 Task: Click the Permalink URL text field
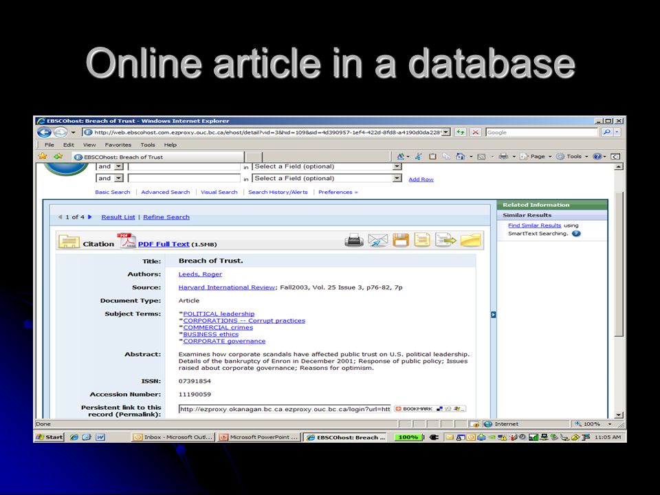285,409
